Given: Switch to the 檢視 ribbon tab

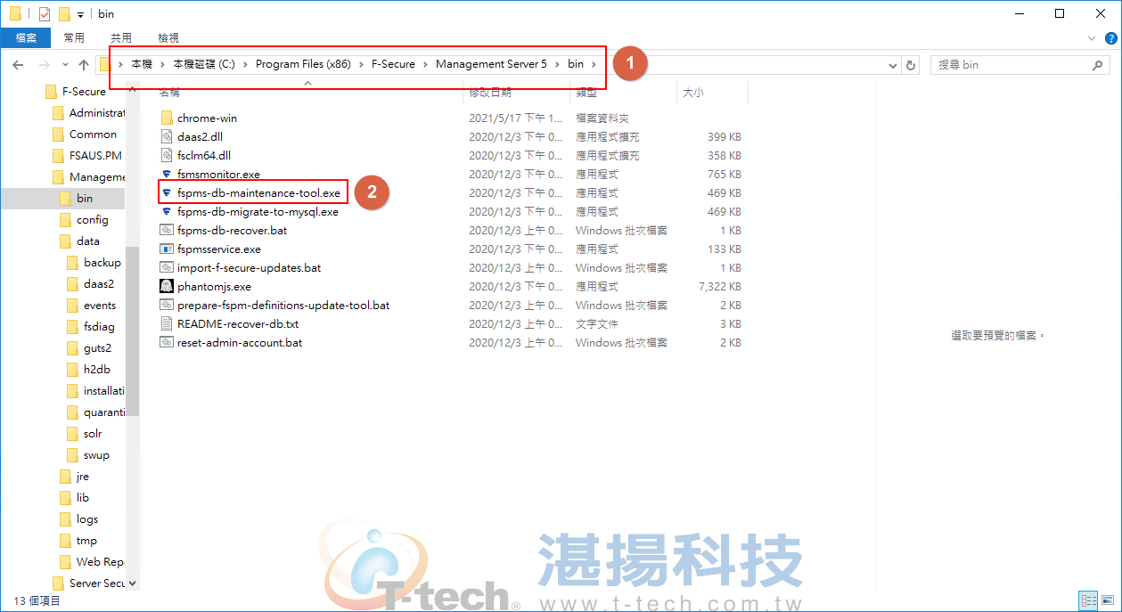Looking at the screenshot, I should (x=168, y=37).
